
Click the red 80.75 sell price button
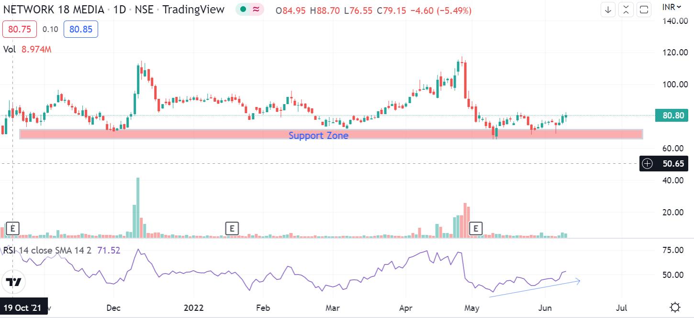pyautogui.click(x=20, y=30)
